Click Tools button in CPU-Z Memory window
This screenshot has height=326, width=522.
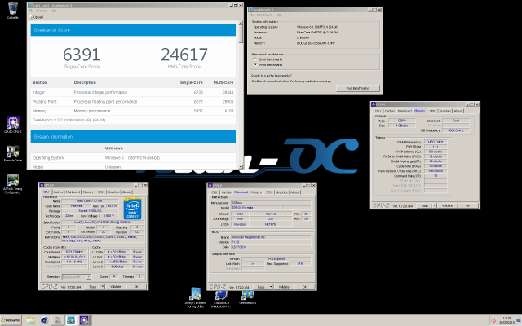(424, 205)
